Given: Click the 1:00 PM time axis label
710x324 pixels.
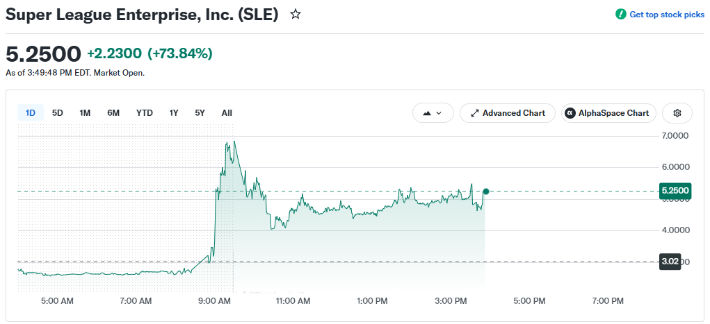Looking at the screenshot, I should pyautogui.click(x=373, y=301).
